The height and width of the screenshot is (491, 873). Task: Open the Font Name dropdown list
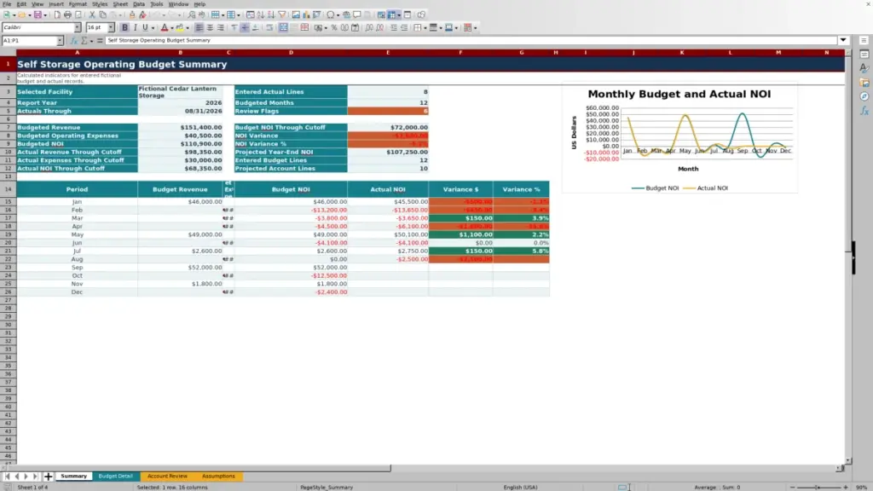pyautogui.click(x=78, y=27)
